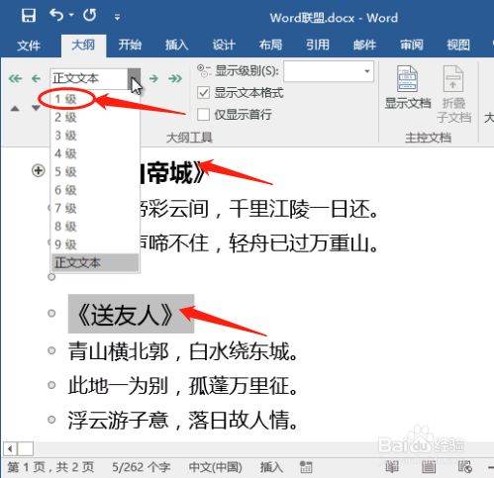Viewport: 494px width, 478px height.
Task: Choose 正文文本 in the level list
Action: point(95,262)
